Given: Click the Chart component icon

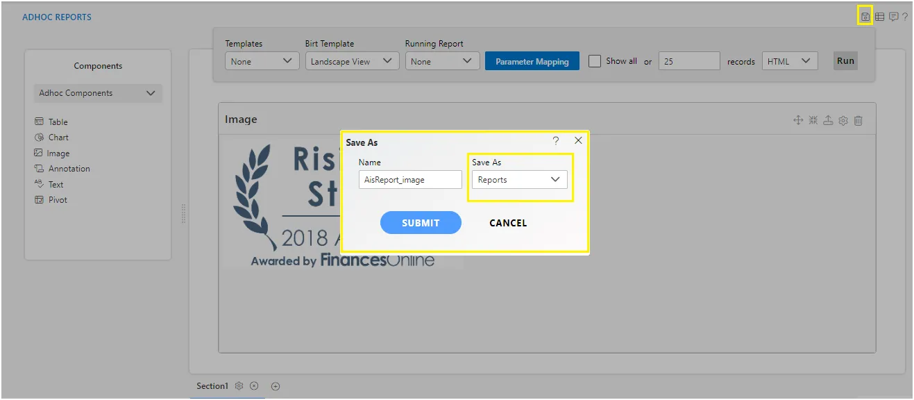Looking at the screenshot, I should (39, 137).
